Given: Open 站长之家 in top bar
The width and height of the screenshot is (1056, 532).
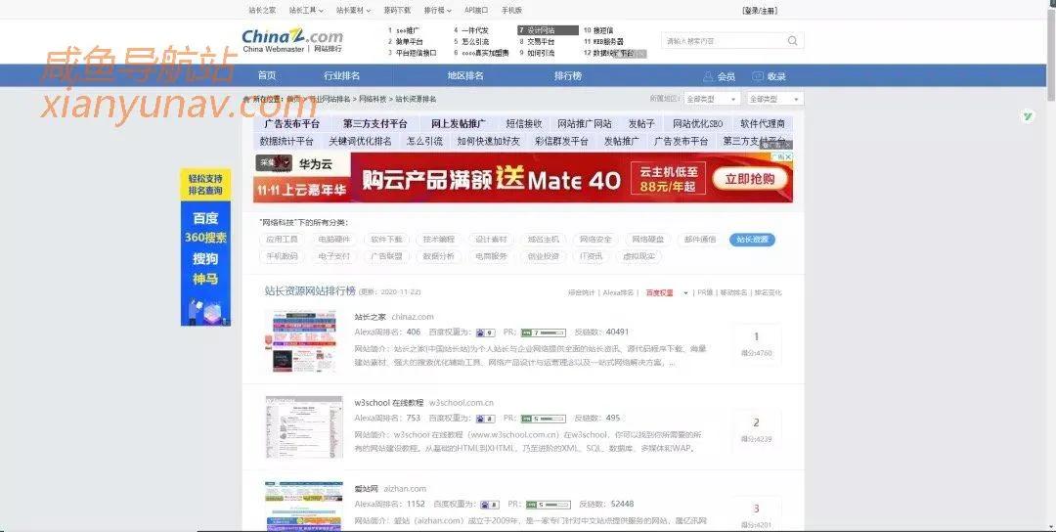Looking at the screenshot, I should click(262, 11).
